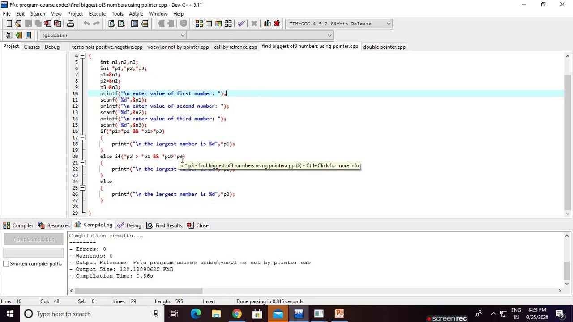The width and height of the screenshot is (573, 322).
Task: Open File Explorer from the taskbar
Action: click(216, 314)
